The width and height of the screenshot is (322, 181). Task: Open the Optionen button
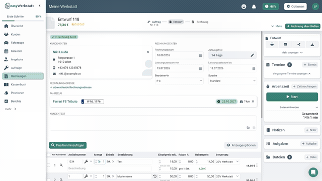tap(295, 7)
